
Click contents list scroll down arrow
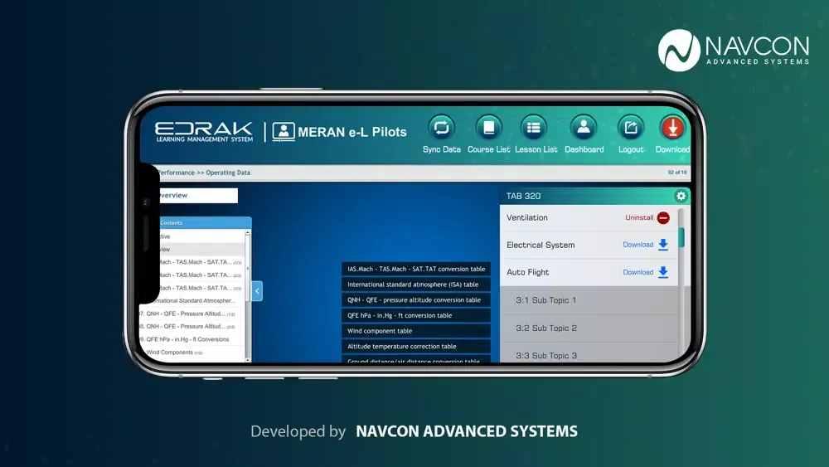point(247,360)
